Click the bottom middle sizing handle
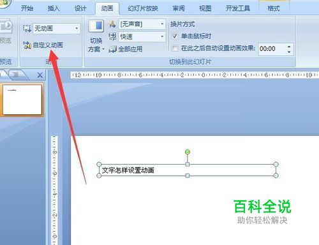The image size is (319, 245). pos(188,175)
